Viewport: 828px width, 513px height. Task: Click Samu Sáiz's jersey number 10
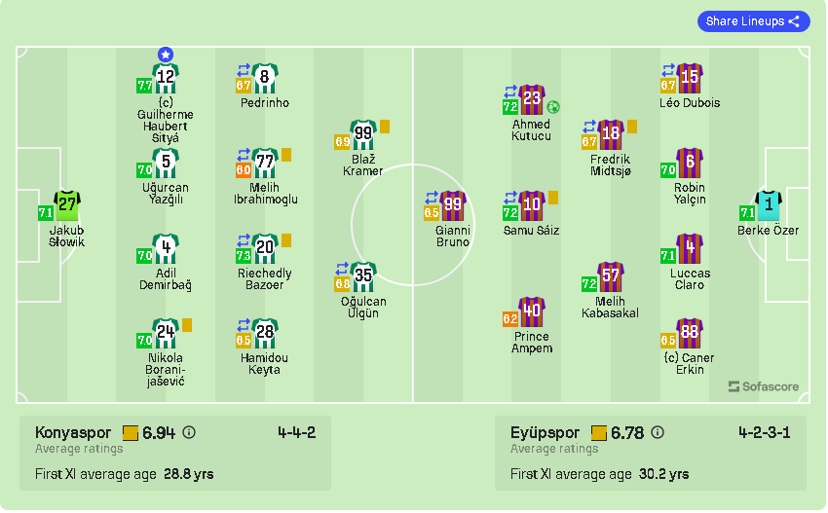pos(532,204)
